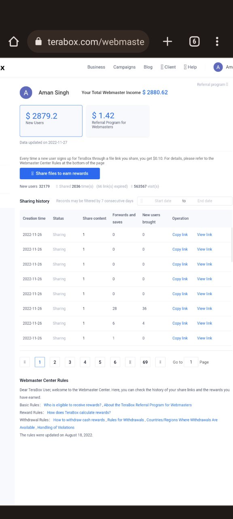The width and height of the screenshot is (233, 519).
Task: Click the pagination ellipsis jump button
Action: [x=130, y=362]
